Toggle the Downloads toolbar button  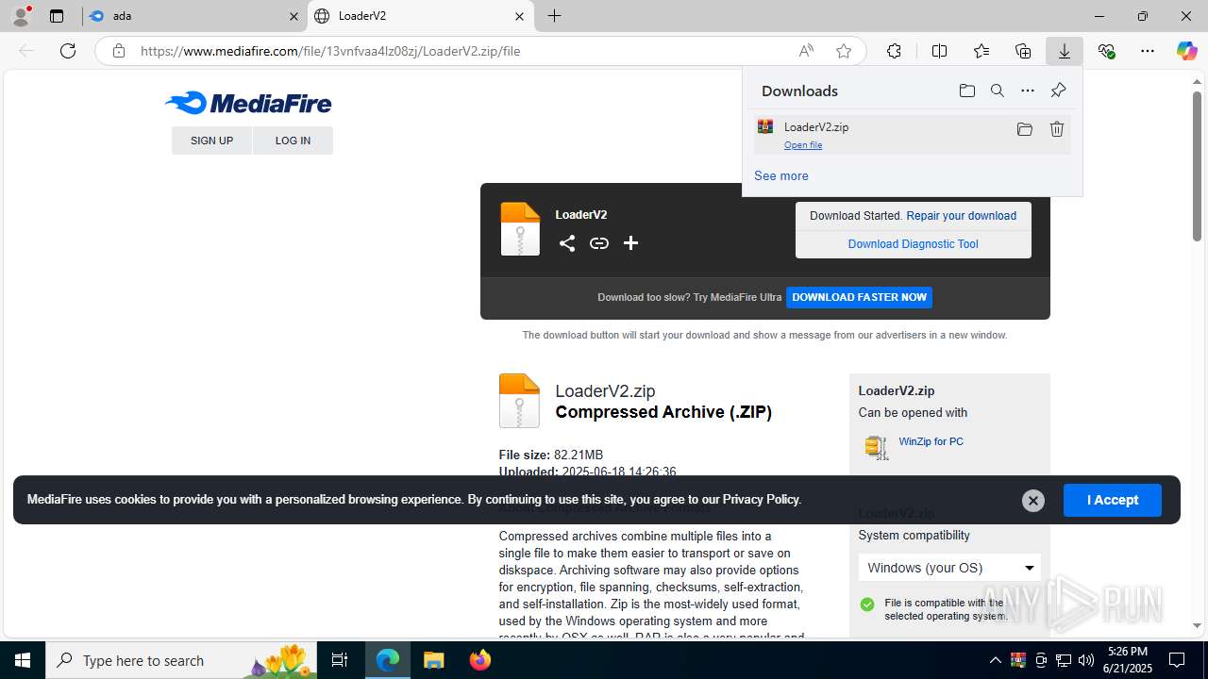(1065, 51)
